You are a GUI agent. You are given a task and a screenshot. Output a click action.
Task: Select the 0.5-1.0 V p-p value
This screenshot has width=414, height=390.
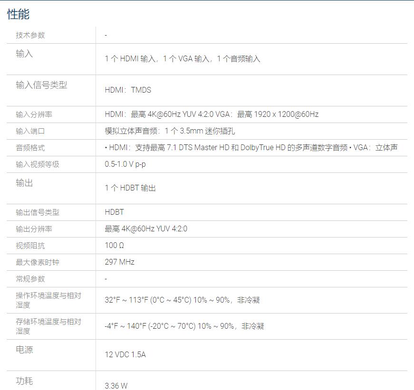[125, 164]
